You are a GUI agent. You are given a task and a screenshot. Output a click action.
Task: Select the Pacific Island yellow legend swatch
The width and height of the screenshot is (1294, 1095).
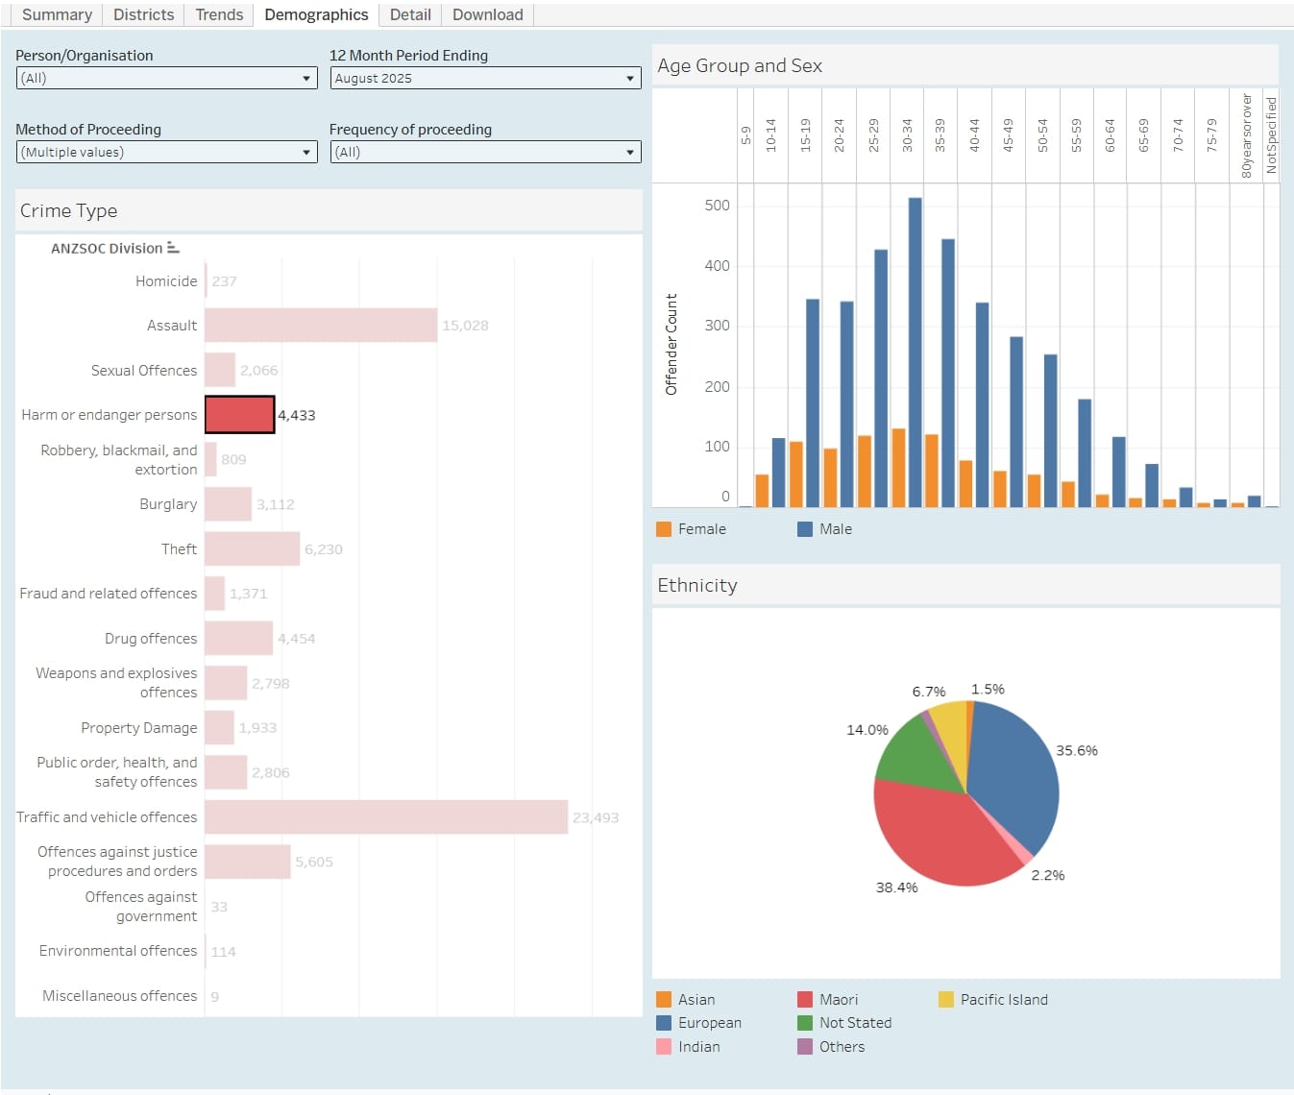[946, 1000]
